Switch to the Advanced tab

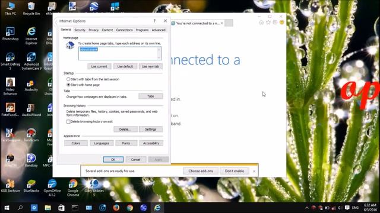coord(159,30)
